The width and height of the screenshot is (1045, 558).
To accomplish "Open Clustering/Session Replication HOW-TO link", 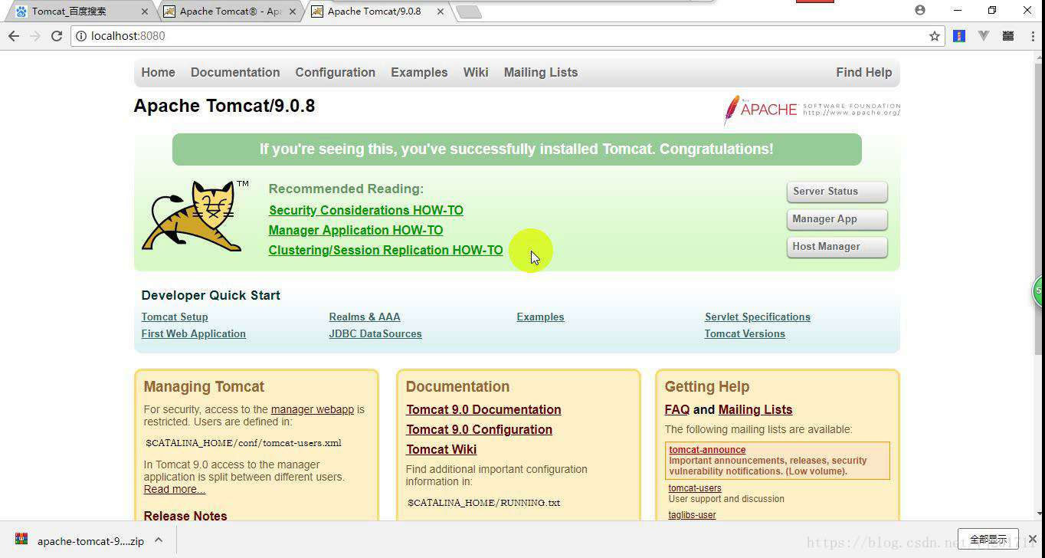I will (x=385, y=250).
